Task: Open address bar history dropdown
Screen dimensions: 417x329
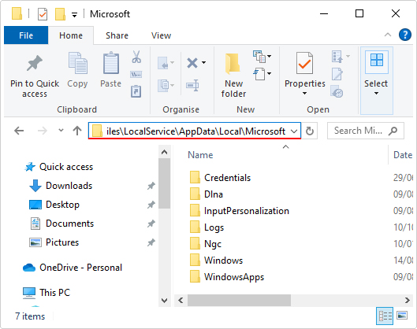Action: point(294,131)
